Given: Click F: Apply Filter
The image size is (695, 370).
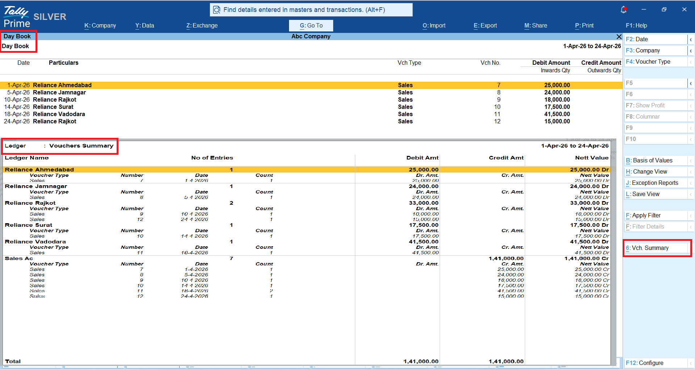Looking at the screenshot, I should click(656, 216).
